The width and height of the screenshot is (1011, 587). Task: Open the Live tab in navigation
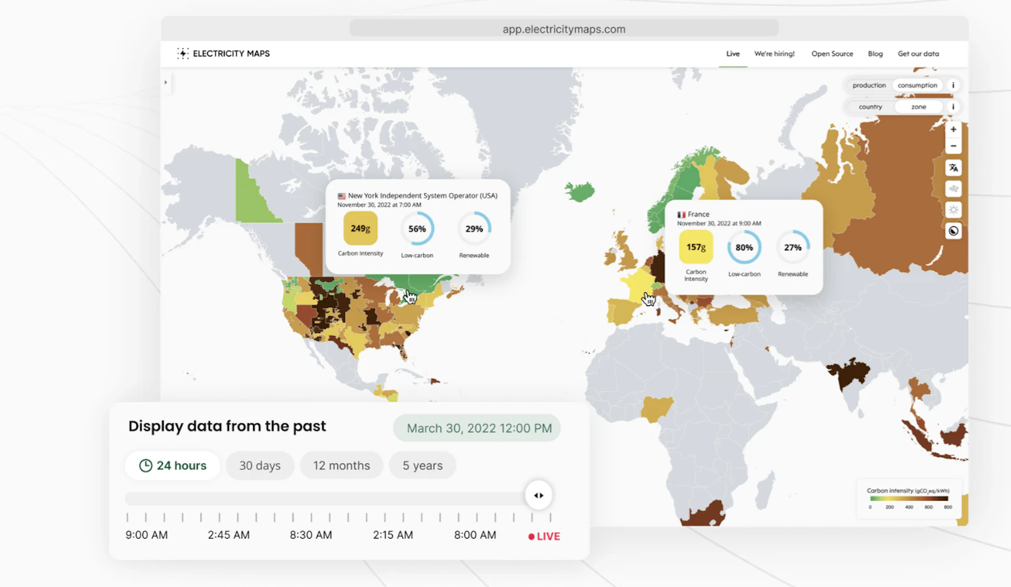[x=733, y=54]
